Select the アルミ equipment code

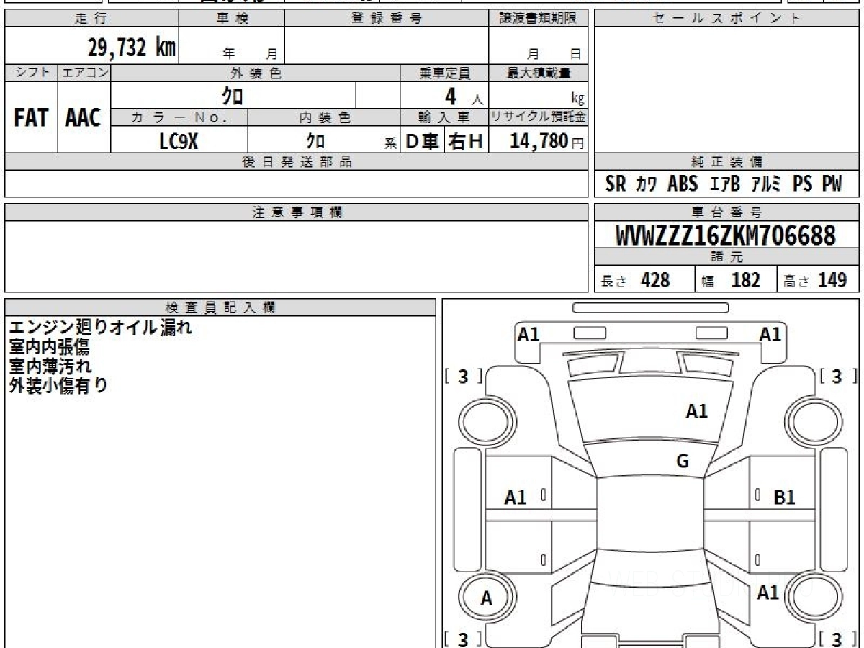(x=766, y=184)
